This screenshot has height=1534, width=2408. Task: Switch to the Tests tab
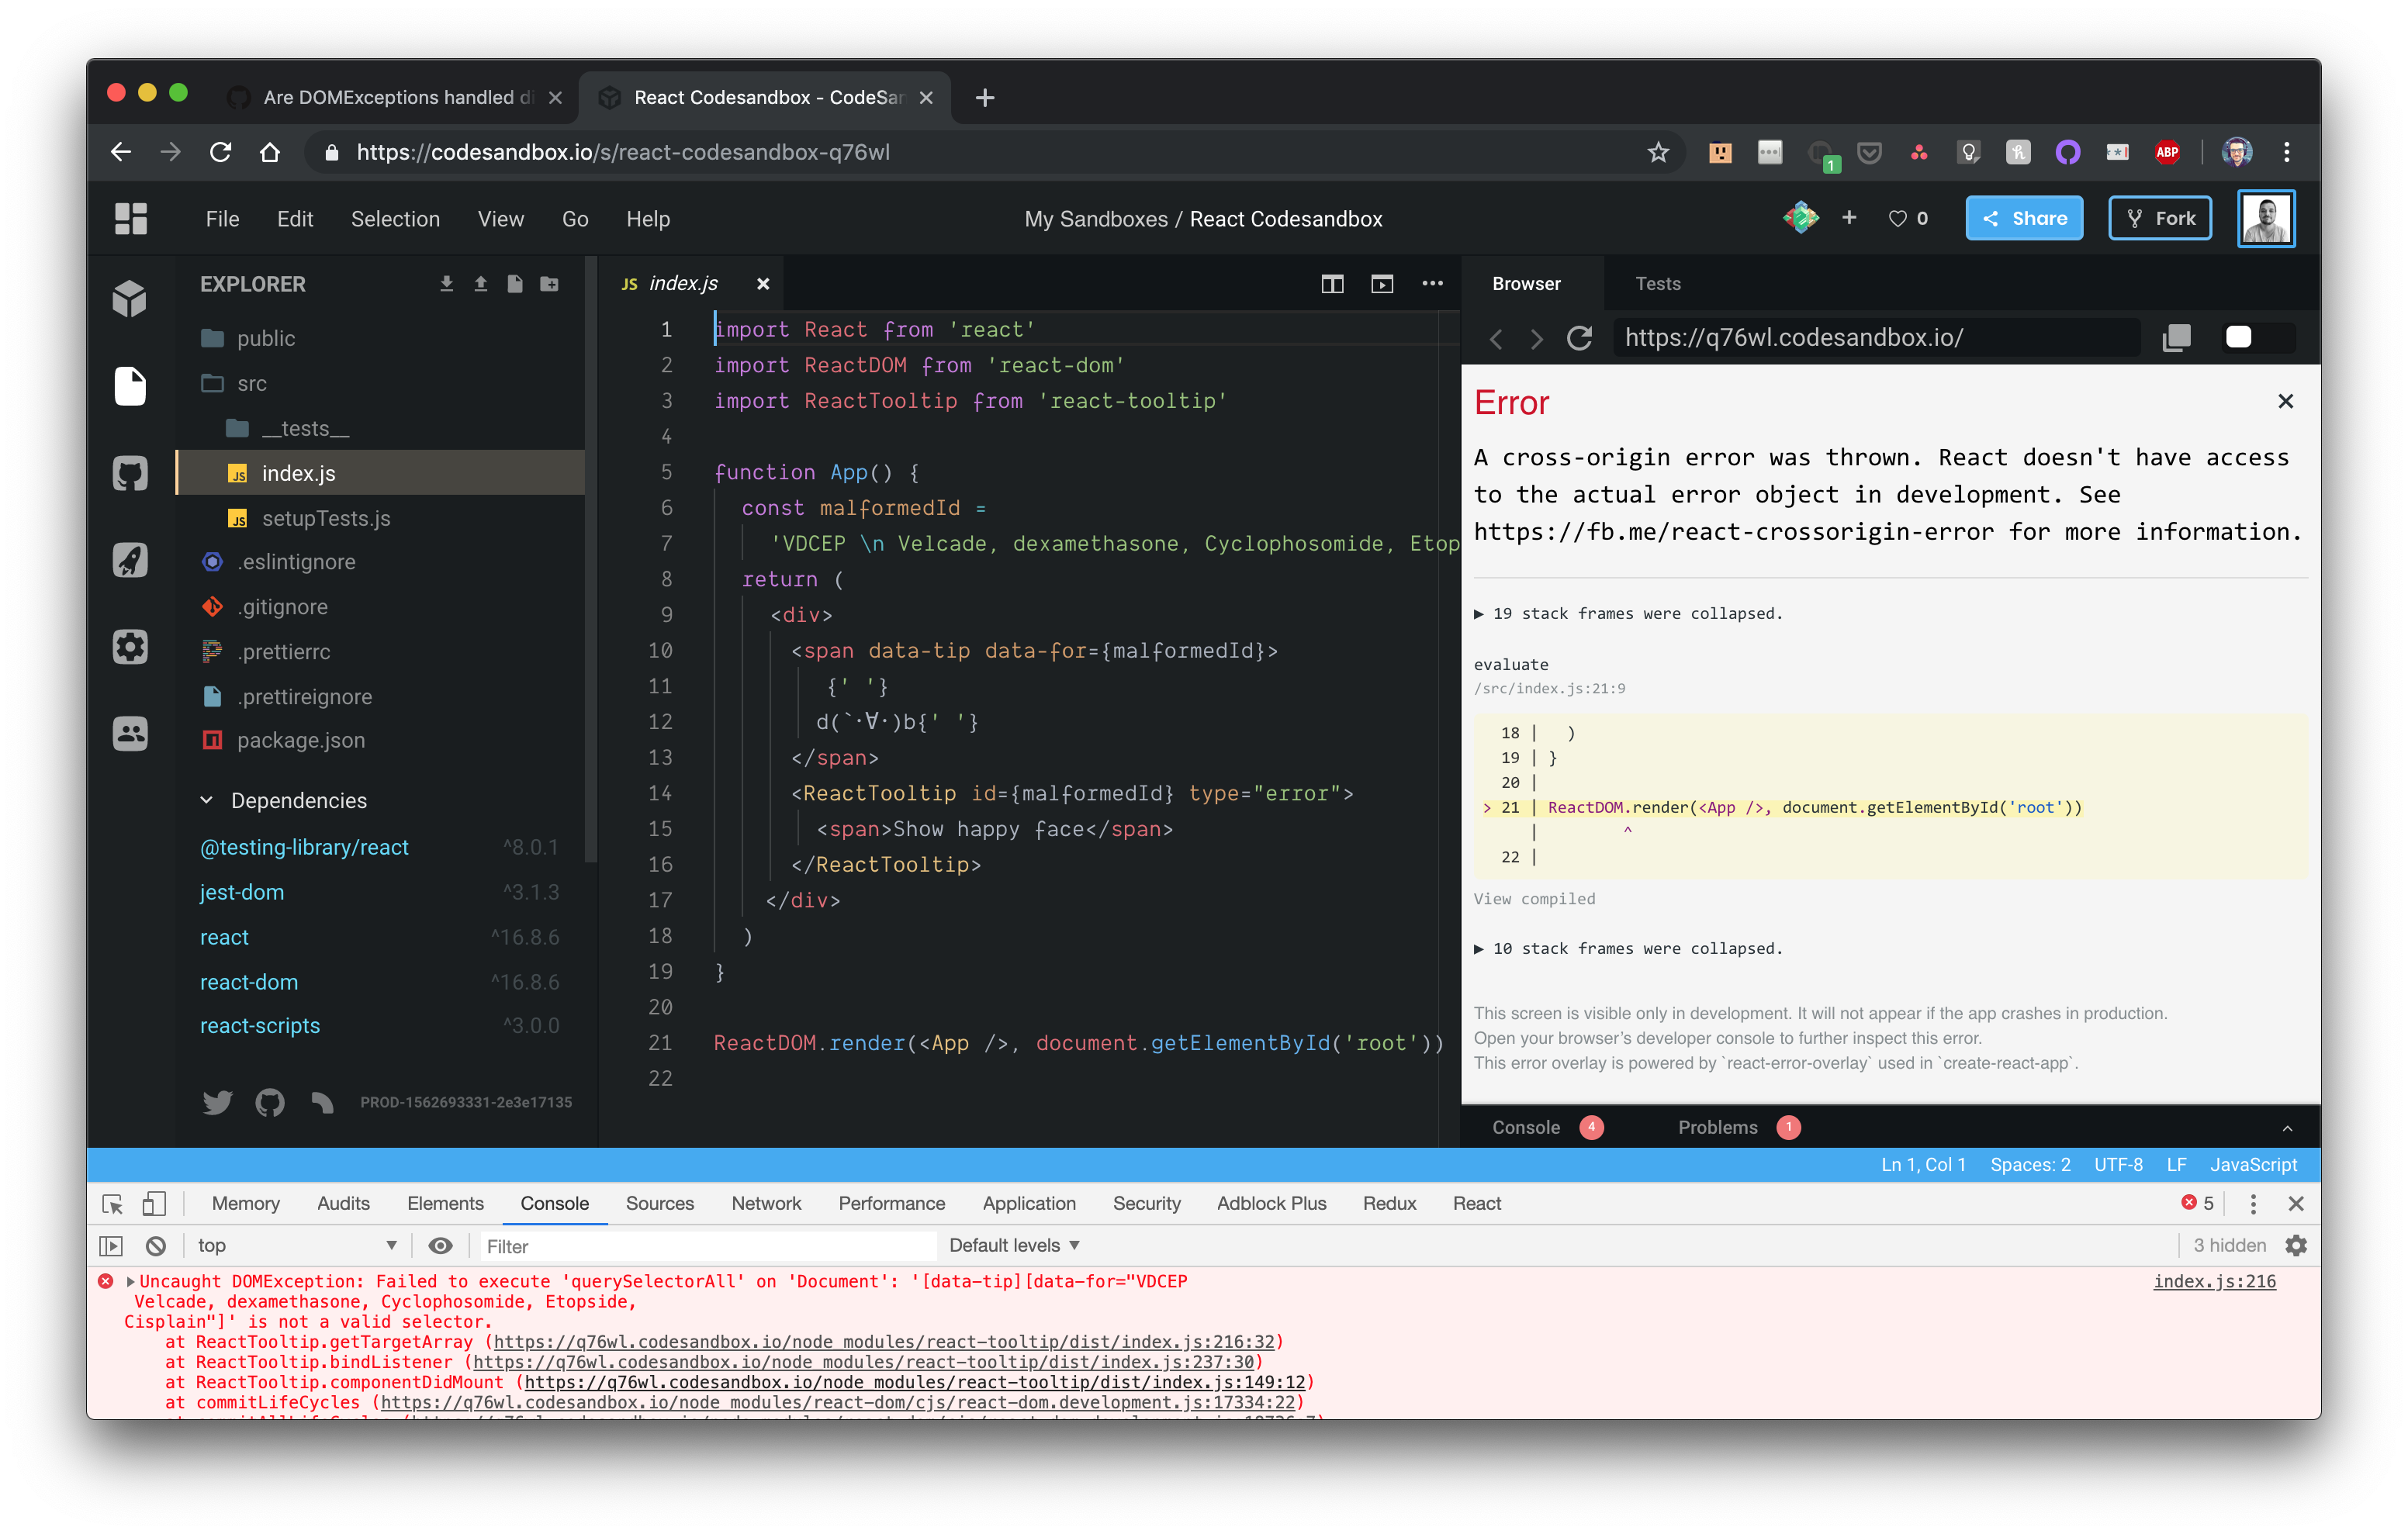click(1657, 284)
